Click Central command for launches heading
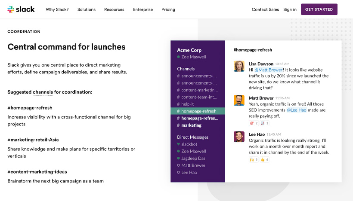The image size is (353, 201). tap(66, 47)
